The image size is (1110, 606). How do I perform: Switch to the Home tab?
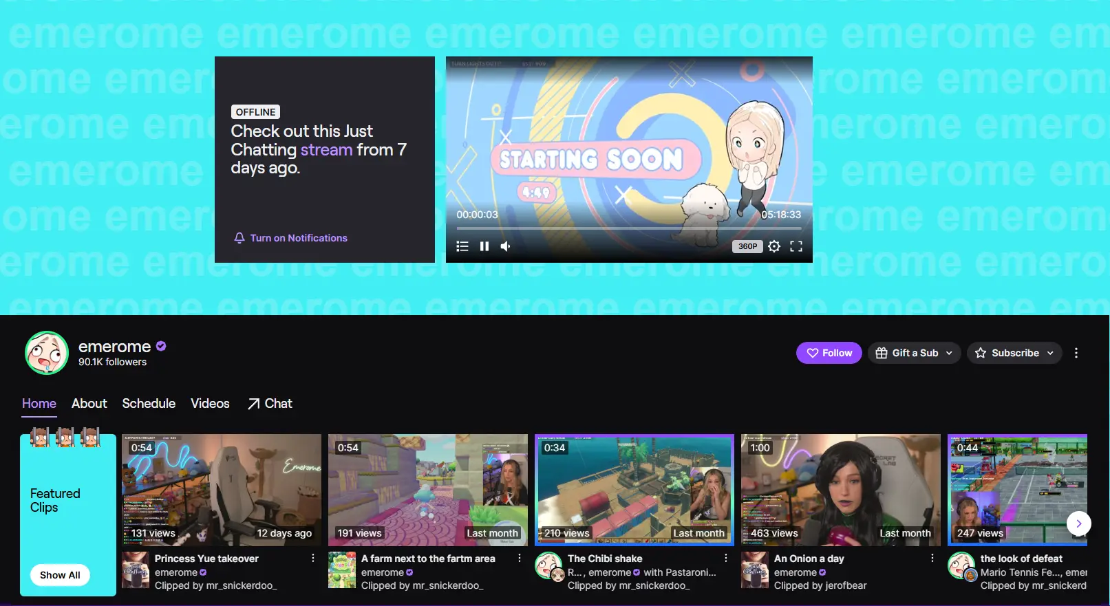pyautogui.click(x=39, y=404)
